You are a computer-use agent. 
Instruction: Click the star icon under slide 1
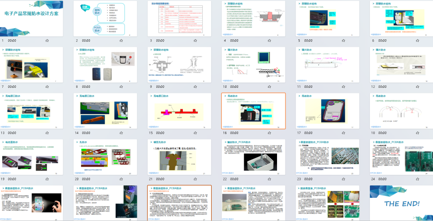47,41
